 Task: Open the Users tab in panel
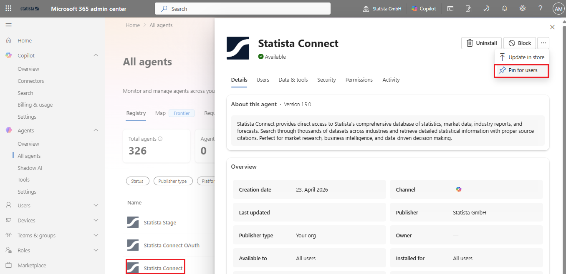coord(263,80)
